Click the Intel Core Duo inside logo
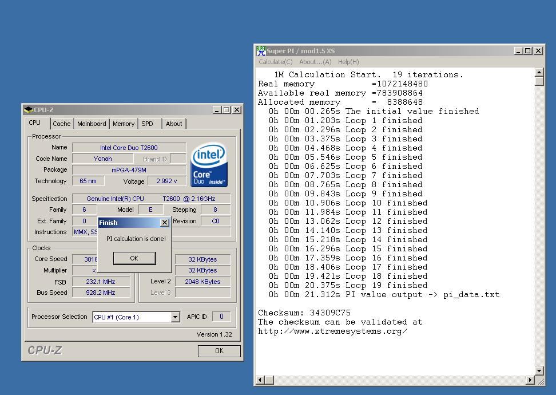The image size is (556, 395). click(209, 165)
